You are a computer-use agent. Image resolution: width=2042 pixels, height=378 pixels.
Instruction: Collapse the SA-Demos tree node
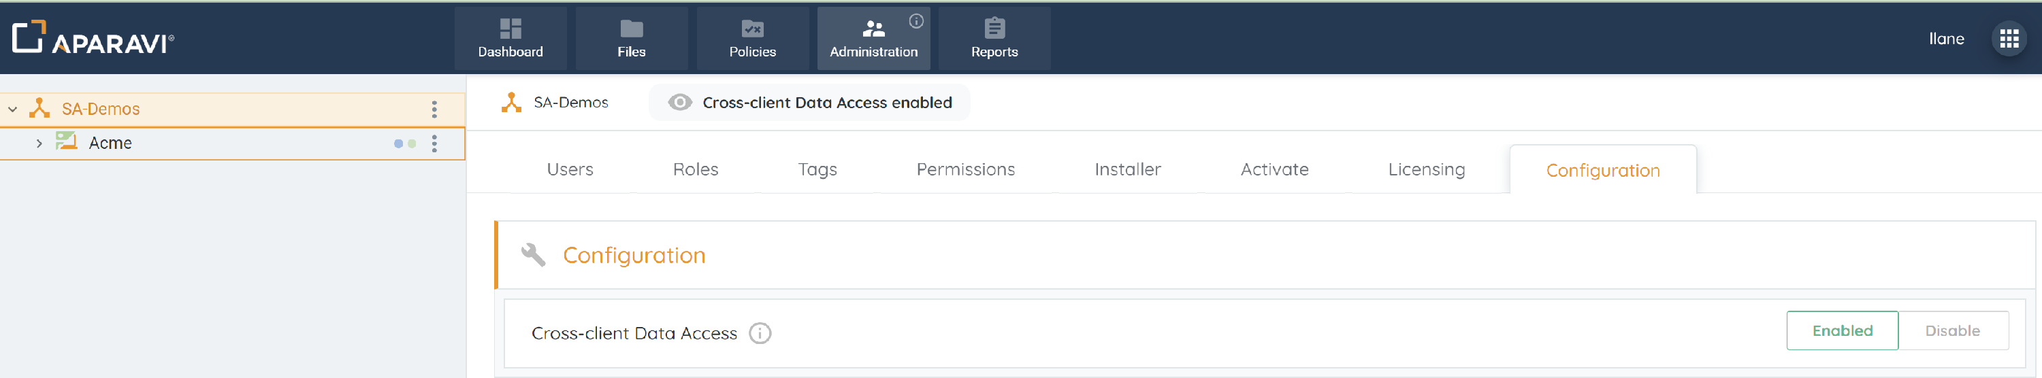point(13,109)
